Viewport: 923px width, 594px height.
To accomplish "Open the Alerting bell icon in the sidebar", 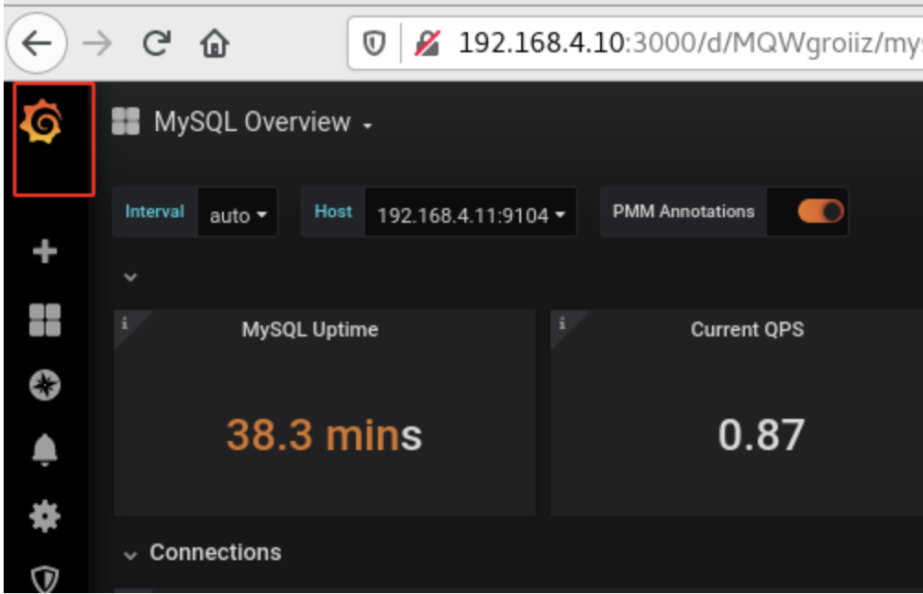I will [x=45, y=450].
